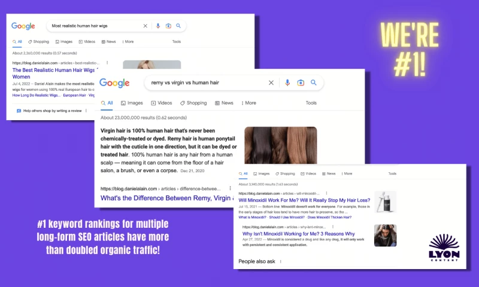The image size is (479, 287).
Task: Open the Videos tab in wigs search window
Action: (87, 42)
